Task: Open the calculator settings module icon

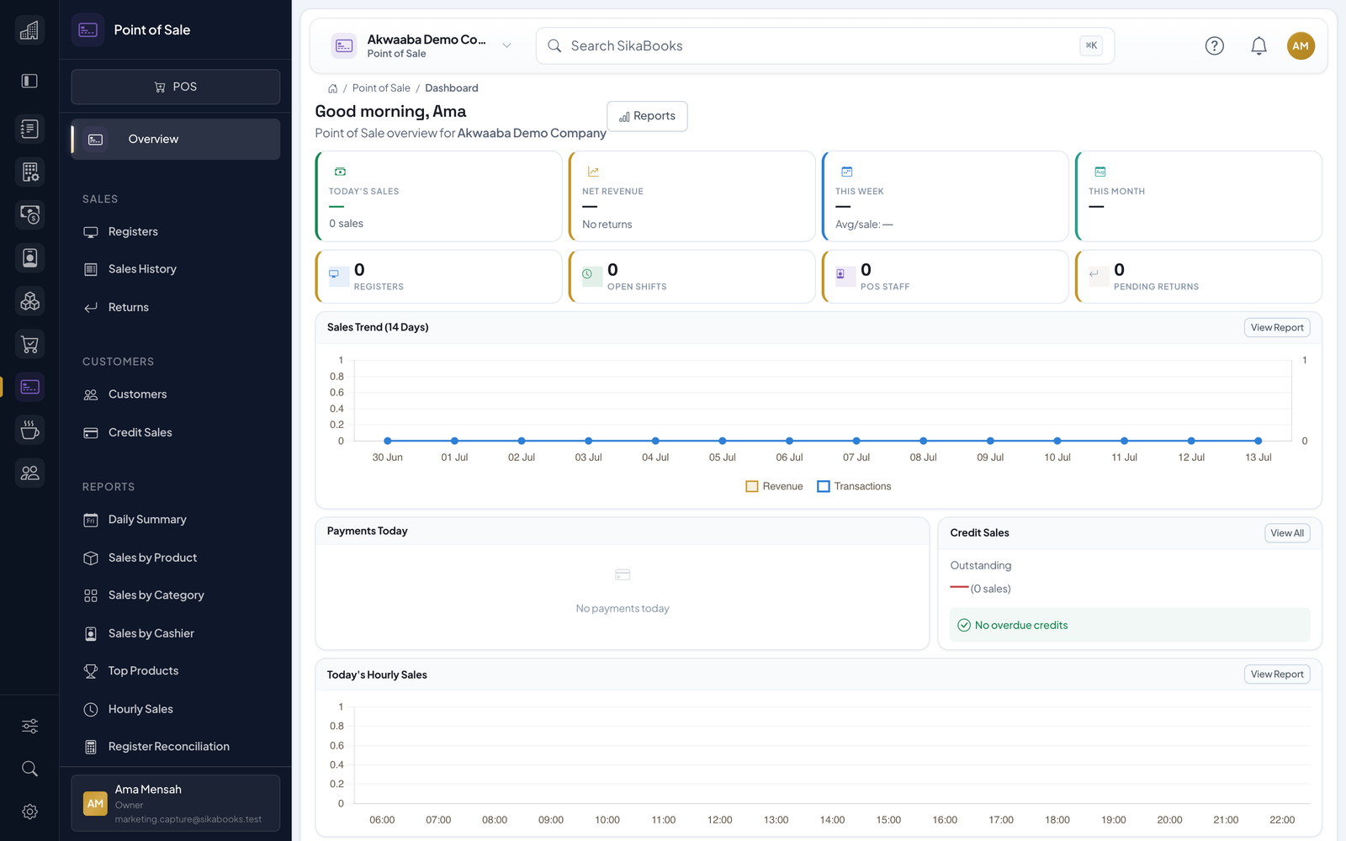Action: (29, 172)
